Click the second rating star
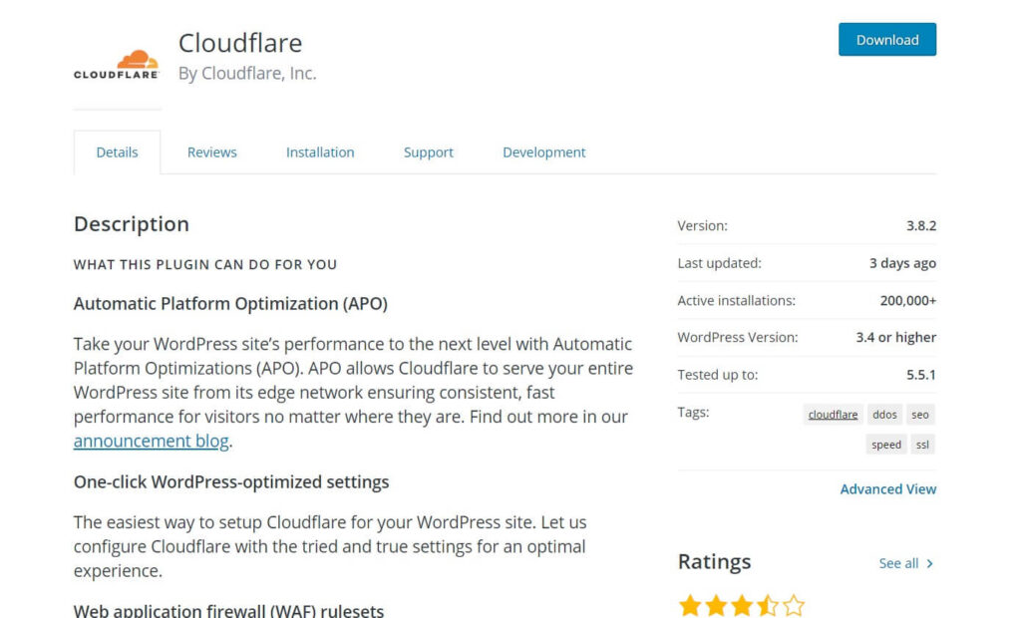 click(x=716, y=604)
